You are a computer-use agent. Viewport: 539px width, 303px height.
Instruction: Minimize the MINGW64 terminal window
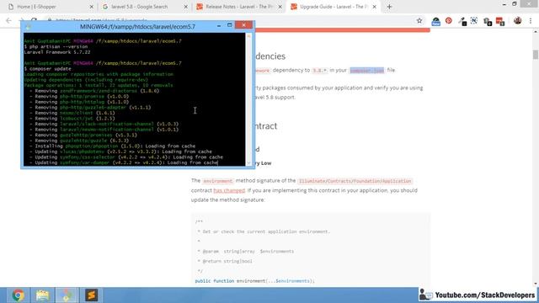(219, 25)
